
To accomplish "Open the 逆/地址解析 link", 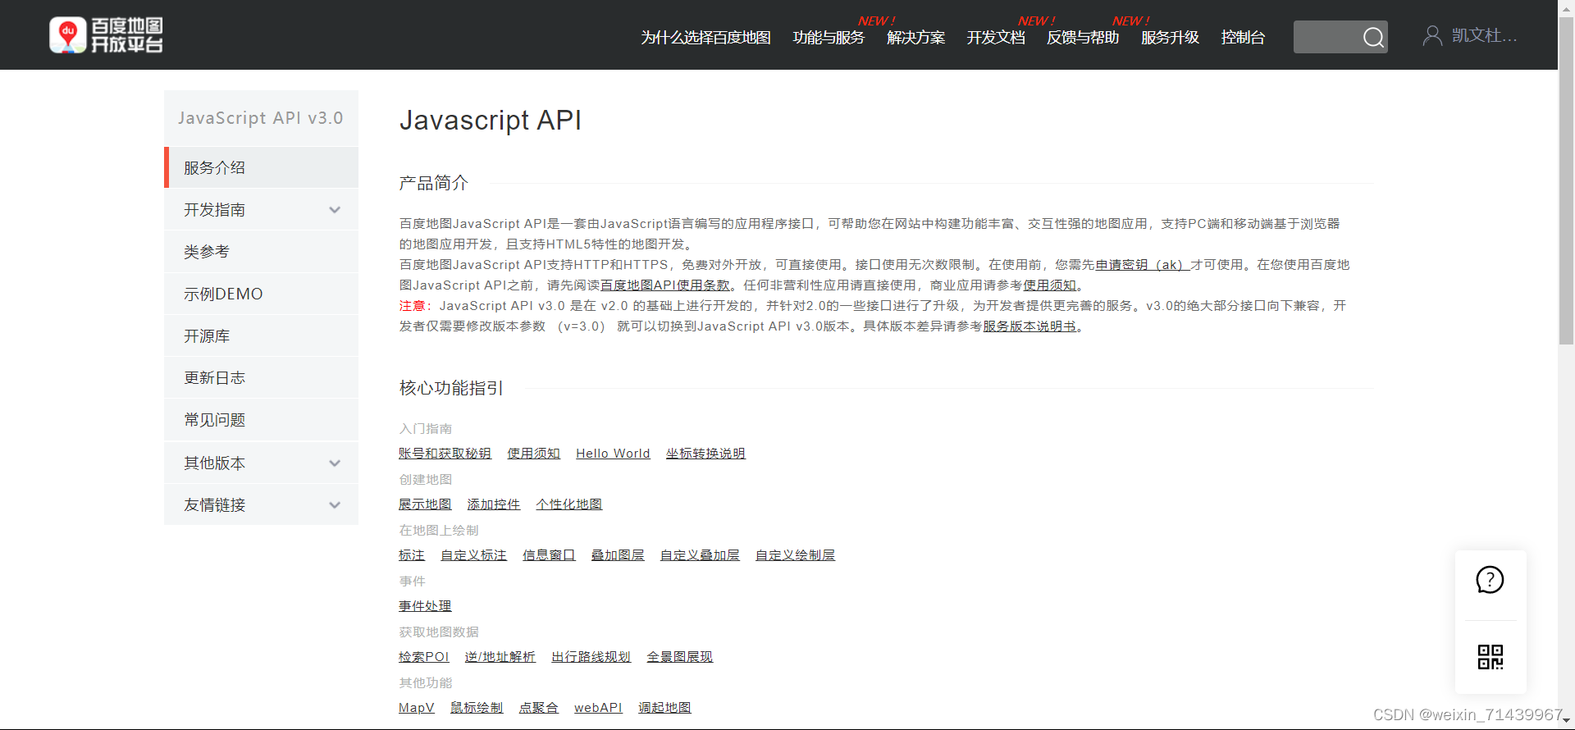I will (500, 657).
